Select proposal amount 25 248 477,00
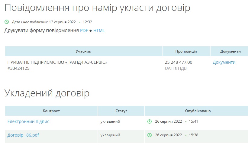The height and width of the screenshot is (152, 248). coord(179,62)
